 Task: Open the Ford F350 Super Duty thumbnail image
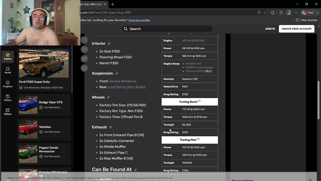point(44,64)
